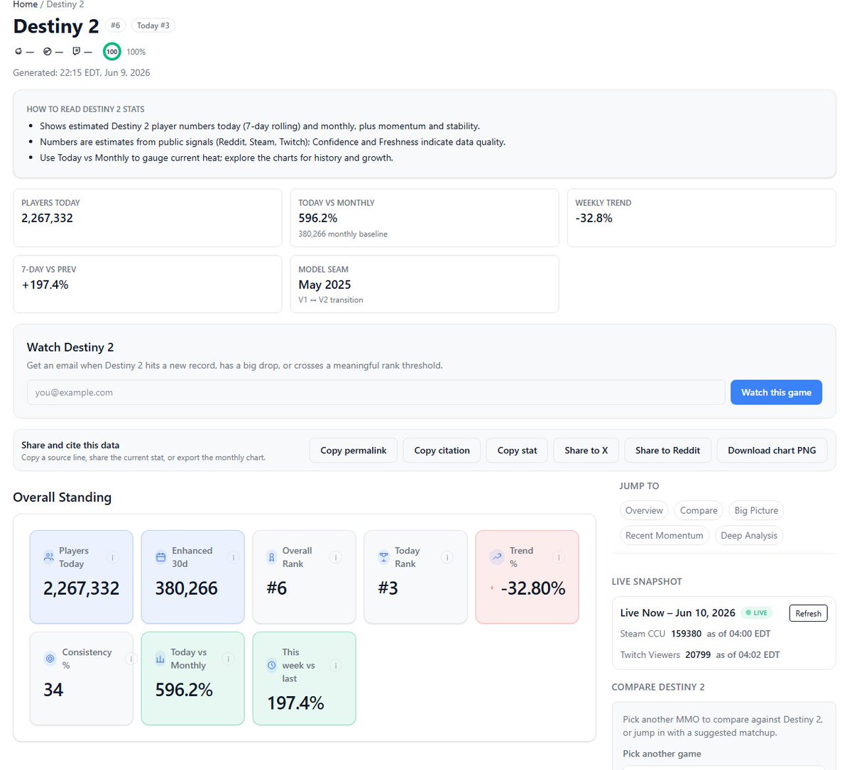Open info tooltip for Today vs Monthly card

[x=228, y=659]
